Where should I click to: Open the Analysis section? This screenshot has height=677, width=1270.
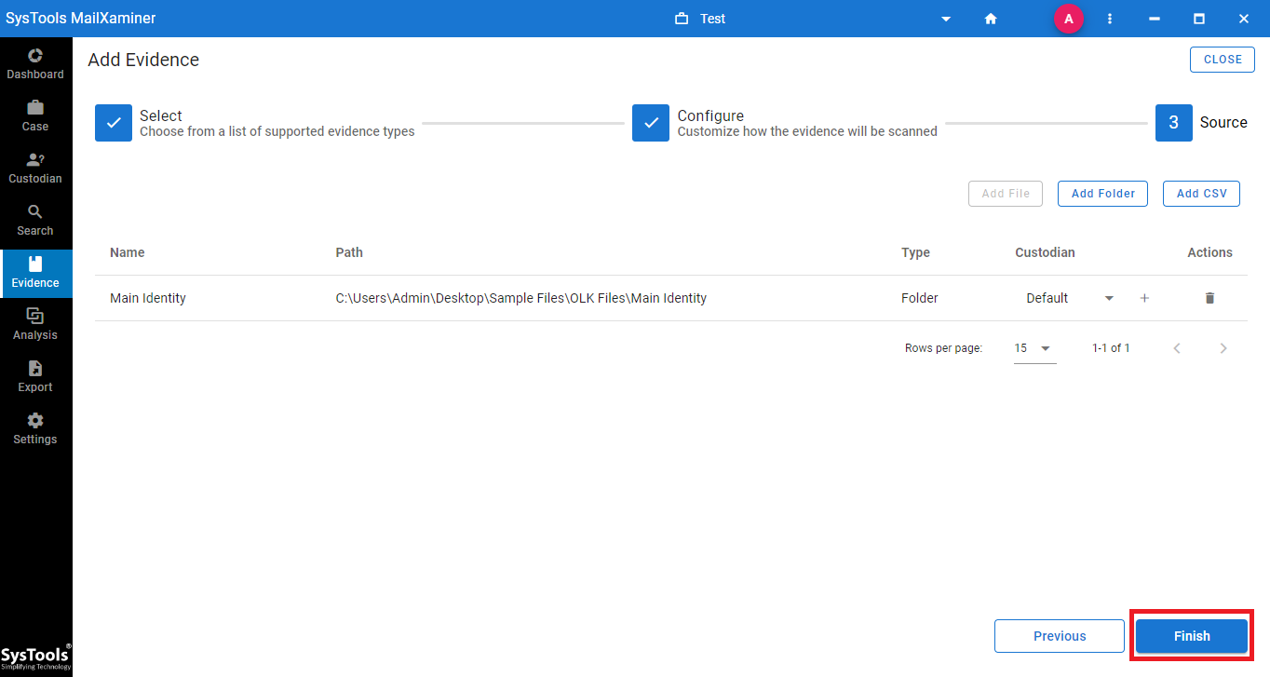pyautogui.click(x=35, y=325)
